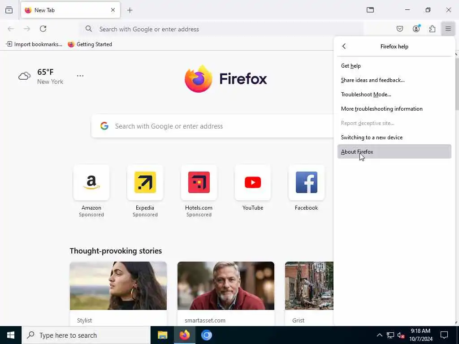The image size is (459, 344).
Task: Open the Extensions puzzle icon
Action: (x=432, y=29)
